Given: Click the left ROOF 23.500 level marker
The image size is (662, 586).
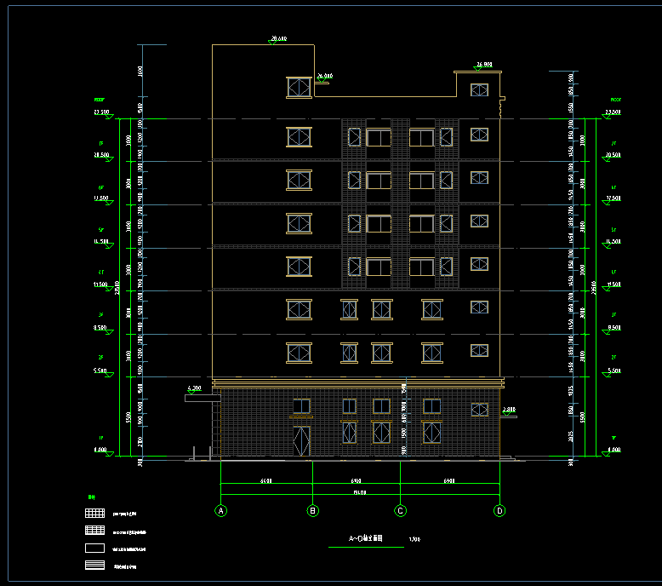Looking at the screenshot, I should (x=101, y=112).
